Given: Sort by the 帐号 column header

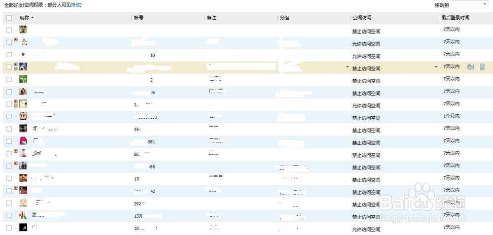Looking at the screenshot, I should (x=139, y=18).
